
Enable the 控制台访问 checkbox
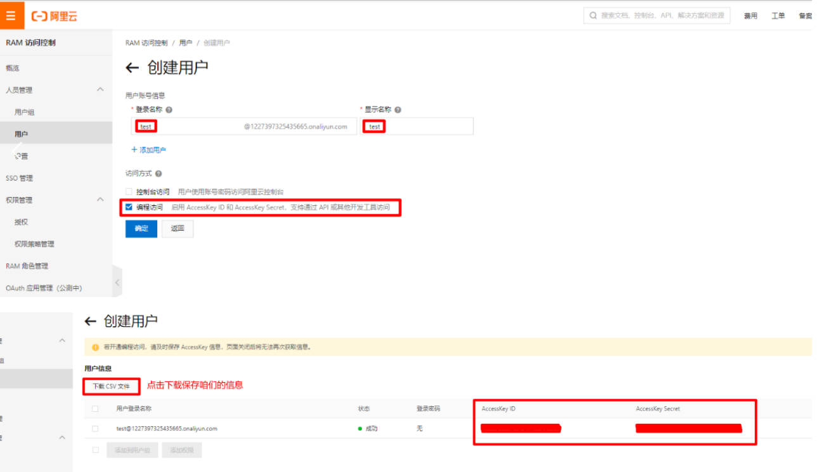pyautogui.click(x=129, y=191)
